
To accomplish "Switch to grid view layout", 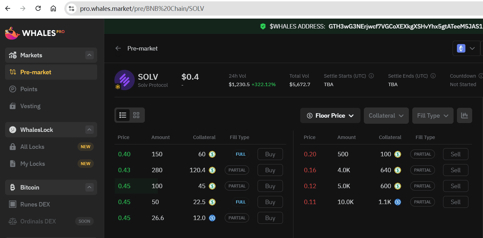I will tap(136, 115).
